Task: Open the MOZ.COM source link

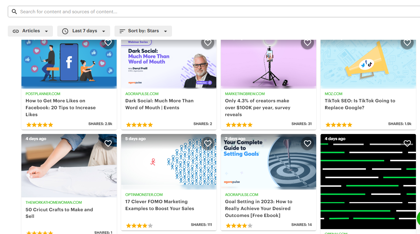Action: pyautogui.click(x=334, y=94)
